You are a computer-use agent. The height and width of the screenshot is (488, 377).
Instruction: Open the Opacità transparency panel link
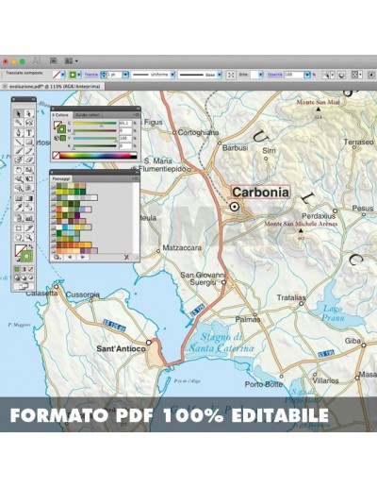click(274, 75)
